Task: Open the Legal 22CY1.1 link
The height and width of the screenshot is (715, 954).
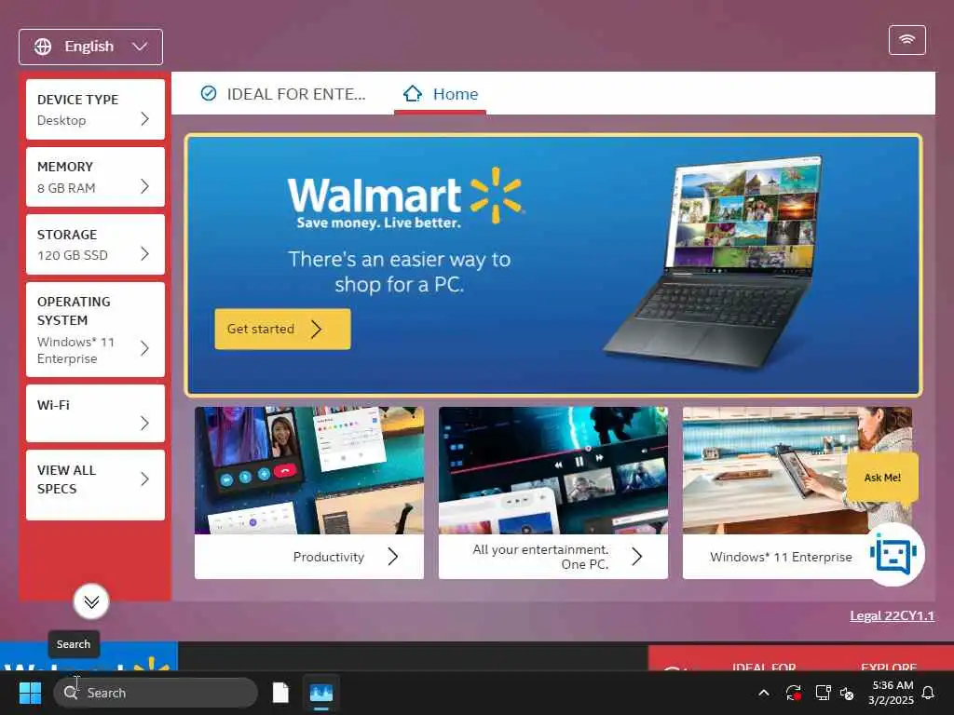Action: (892, 616)
